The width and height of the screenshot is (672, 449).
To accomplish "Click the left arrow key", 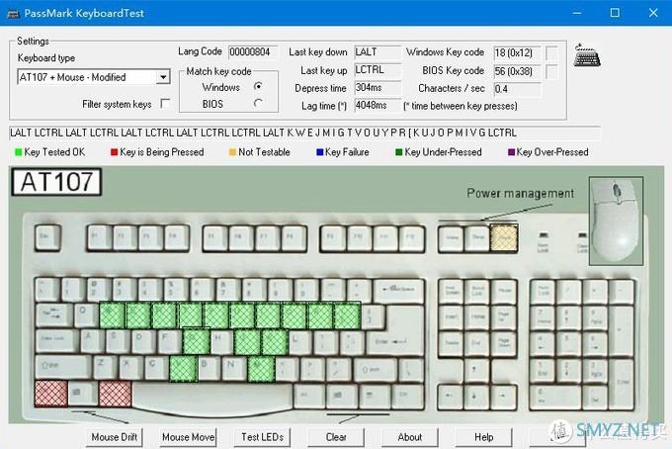I will coord(449,396).
